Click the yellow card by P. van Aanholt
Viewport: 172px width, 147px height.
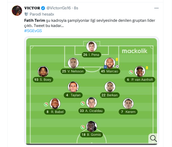(x=147, y=68)
